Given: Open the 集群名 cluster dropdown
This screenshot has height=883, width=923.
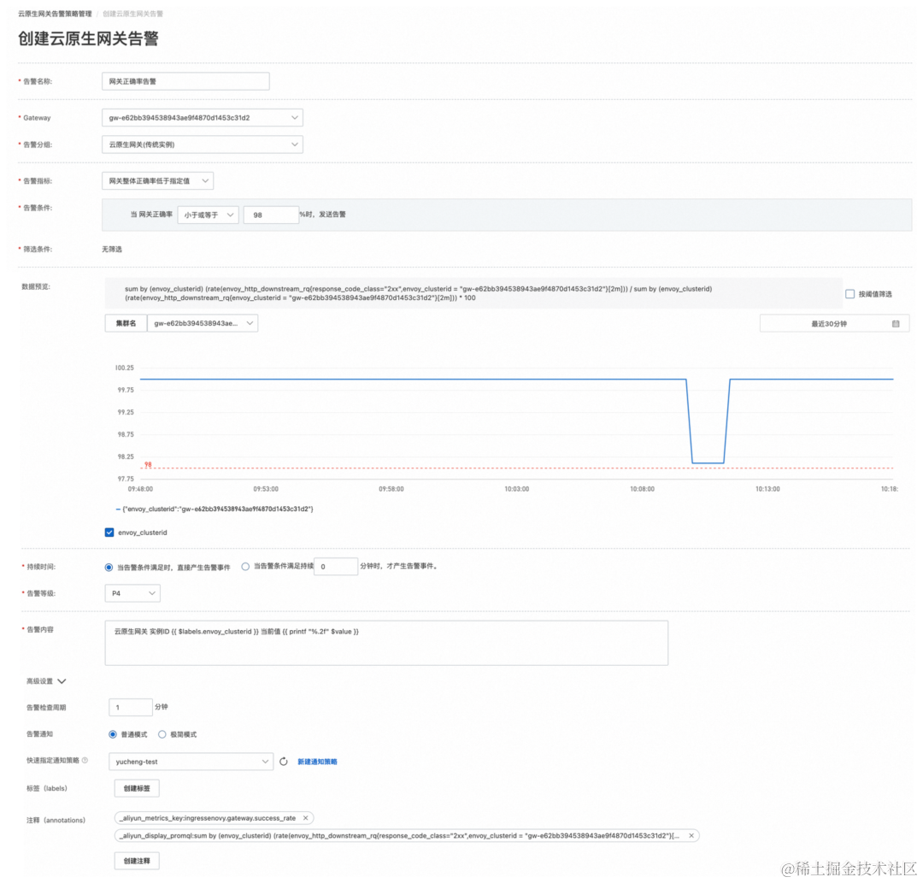Looking at the screenshot, I should pos(203,323).
